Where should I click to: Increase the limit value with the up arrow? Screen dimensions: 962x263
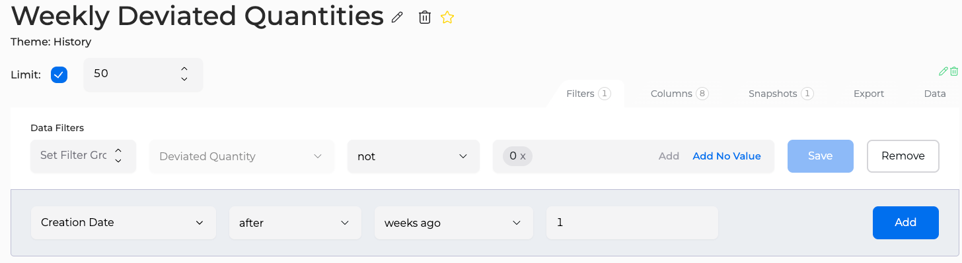[x=184, y=69]
